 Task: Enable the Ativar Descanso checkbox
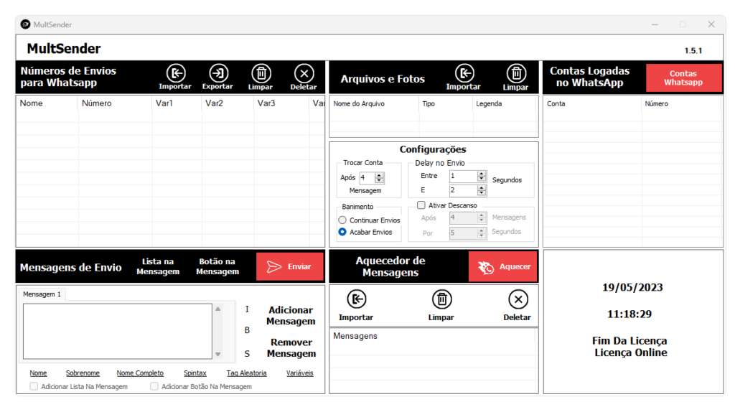[x=421, y=205]
